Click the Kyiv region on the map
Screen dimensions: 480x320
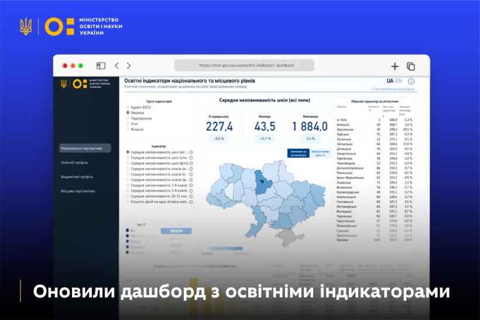pos(263,183)
